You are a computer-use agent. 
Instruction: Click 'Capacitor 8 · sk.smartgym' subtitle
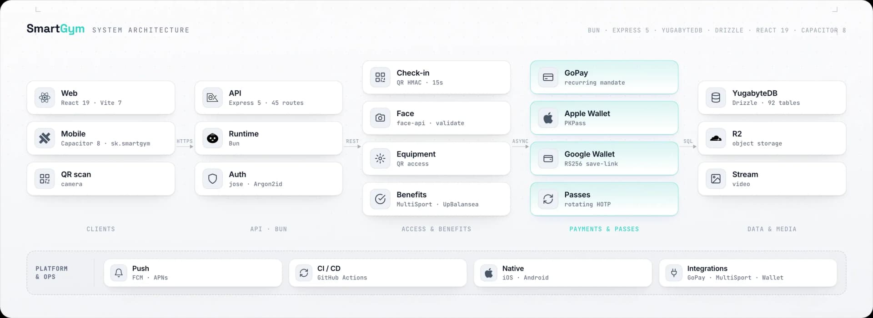(x=105, y=143)
